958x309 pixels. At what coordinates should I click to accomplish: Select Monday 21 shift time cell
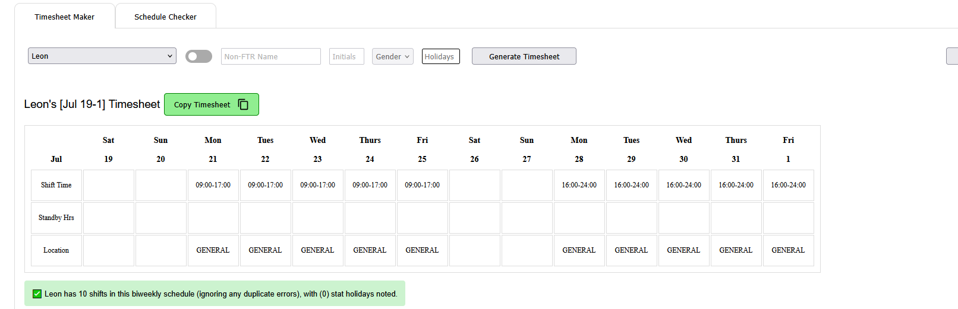click(213, 185)
